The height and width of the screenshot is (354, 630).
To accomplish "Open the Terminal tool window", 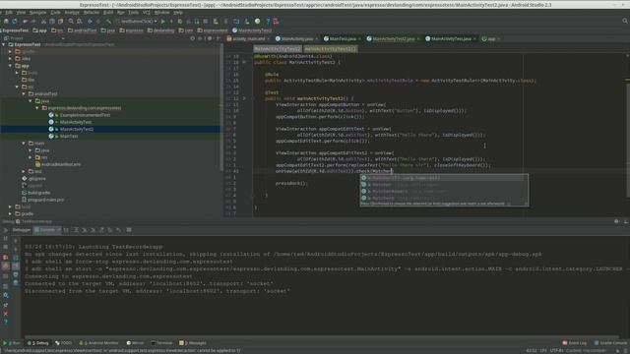I will pyautogui.click(x=161, y=343).
